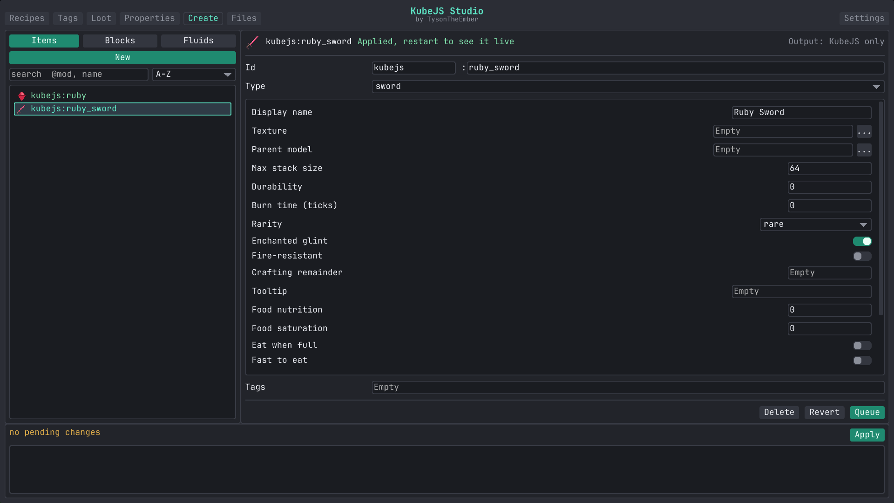Focus the Tags input field
This screenshot has height=503, width=894.
(628, 387)
